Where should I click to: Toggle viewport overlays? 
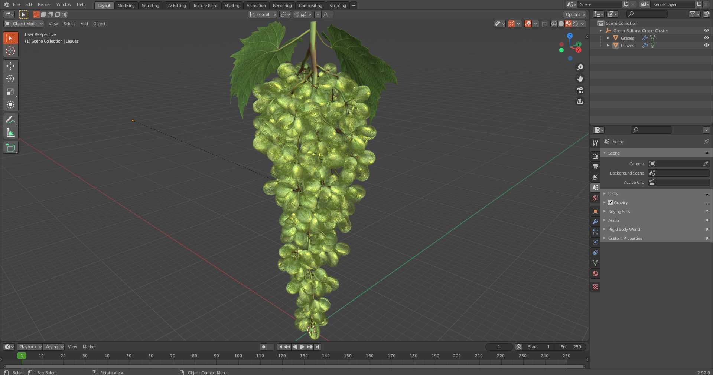click(x=528, y=24)
